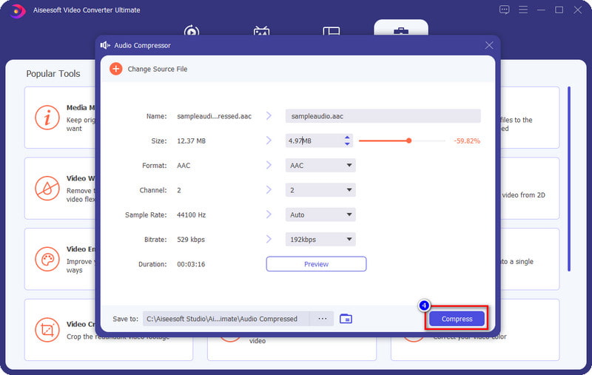Decrease output size with the down stepper arrow
The height and width of the screenshot is (375, 592).
click(347, 143)
